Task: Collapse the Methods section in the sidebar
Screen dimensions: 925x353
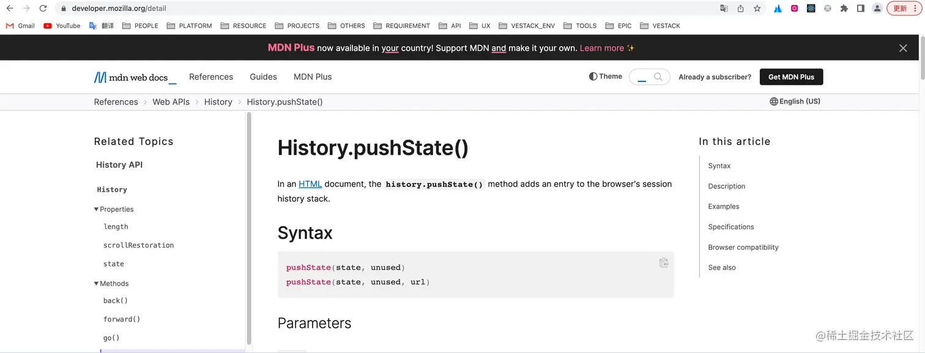Action: pyautogui.click(x=96, y=283)
